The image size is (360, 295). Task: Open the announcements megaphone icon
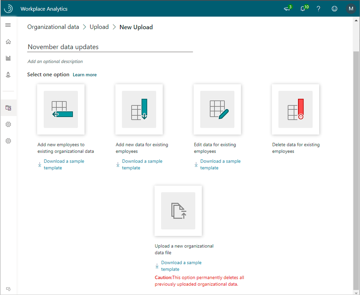(x=287, y=9)
